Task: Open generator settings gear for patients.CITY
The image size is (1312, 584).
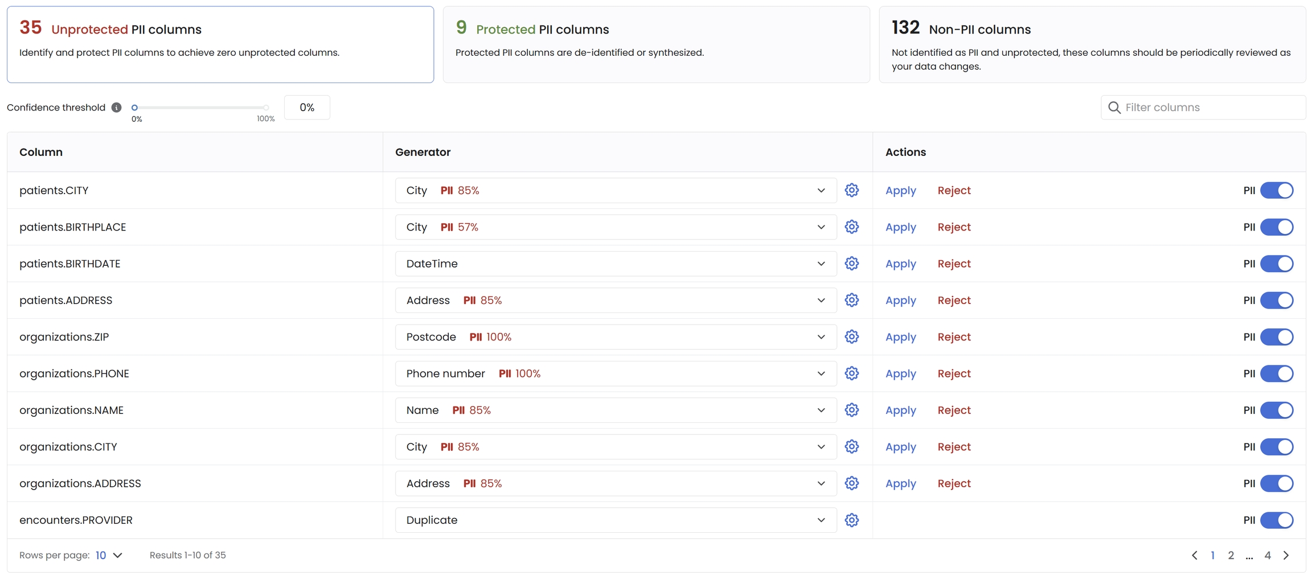Action: coord(851,190)
